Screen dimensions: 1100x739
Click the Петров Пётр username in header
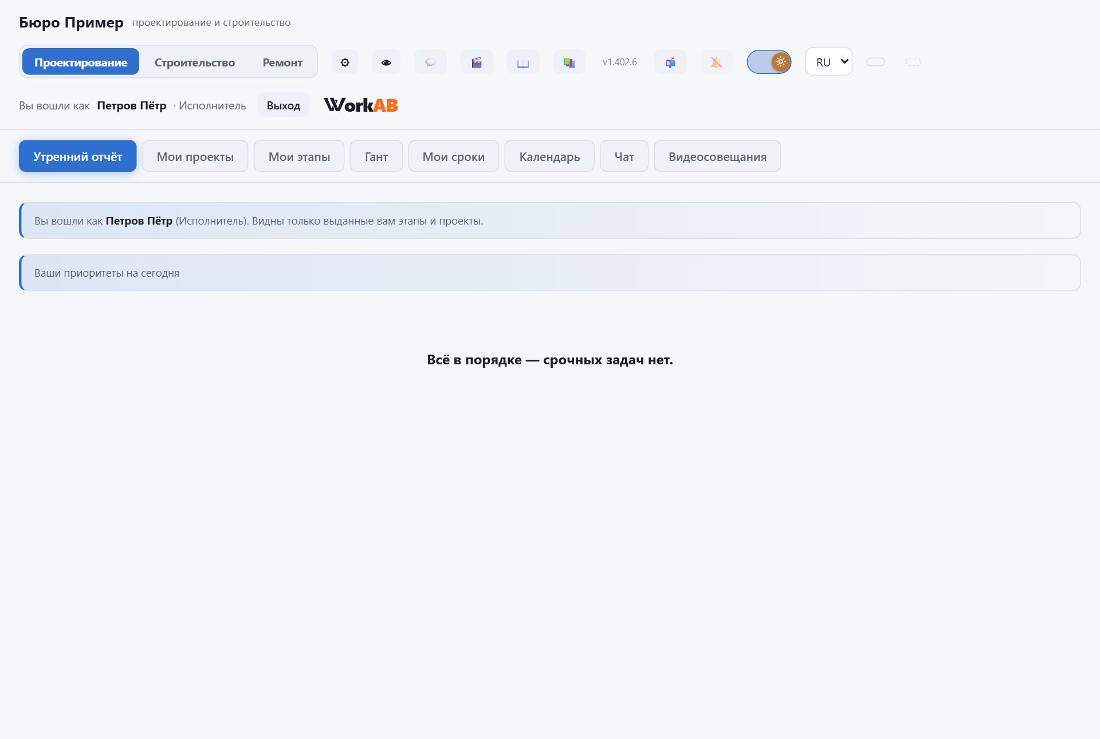pos(132,105)
